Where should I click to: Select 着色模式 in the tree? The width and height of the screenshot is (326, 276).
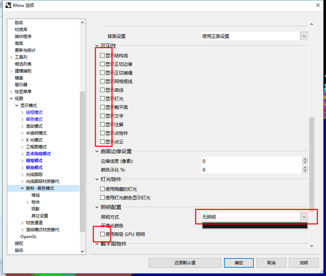(x=34, y=119)
